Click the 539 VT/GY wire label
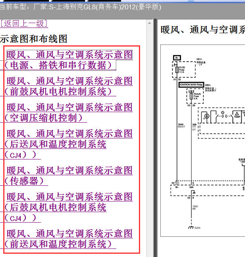Screen dimensions: 245x257 [194, 127]
